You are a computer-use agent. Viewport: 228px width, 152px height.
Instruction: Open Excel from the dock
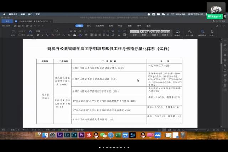[x=118, y=135]
